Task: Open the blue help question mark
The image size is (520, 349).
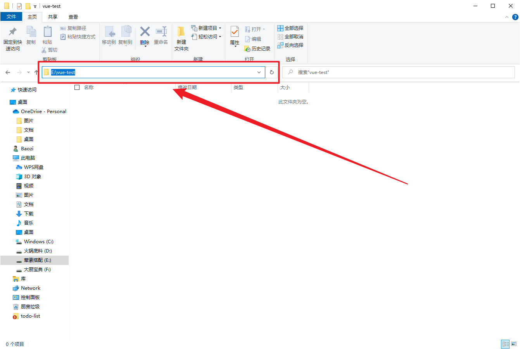Action: pyautogui.click(x=515, y=17)
